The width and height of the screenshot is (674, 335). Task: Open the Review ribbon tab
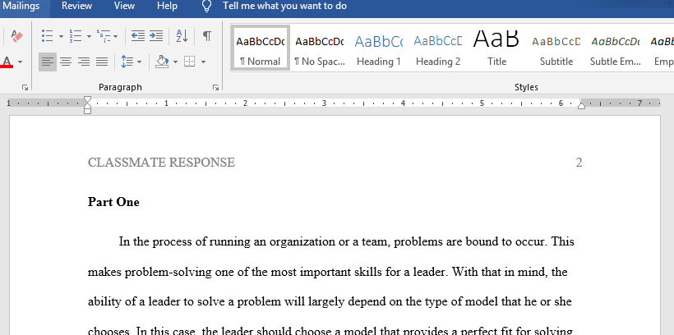pos(76,6)
